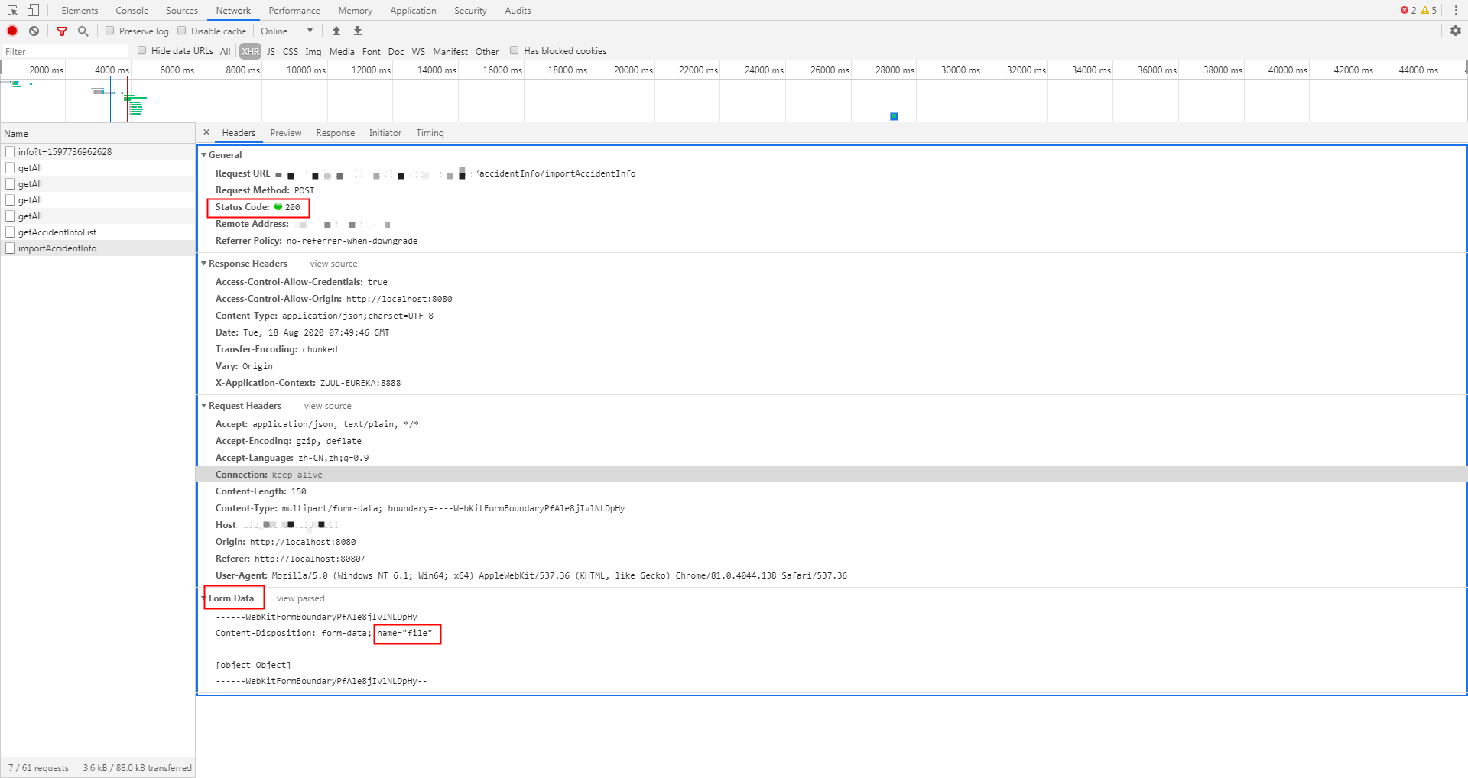Show the Response tab of request
The height and width of the screenshot is (778, 1468).
tap(336, 132)
